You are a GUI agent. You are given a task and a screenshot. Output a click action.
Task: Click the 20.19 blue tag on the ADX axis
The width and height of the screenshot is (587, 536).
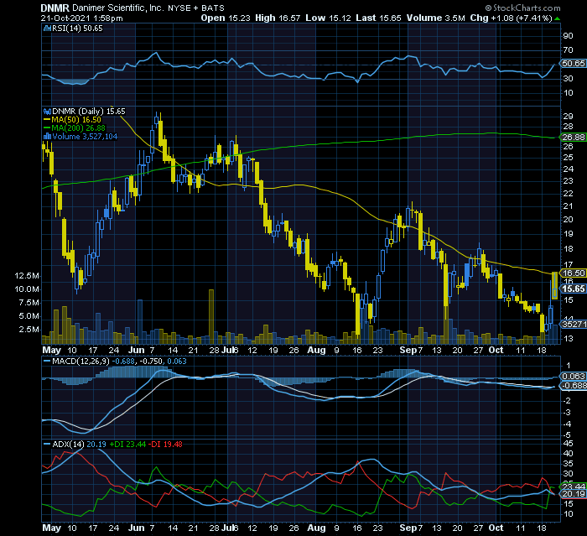(574, 494)
